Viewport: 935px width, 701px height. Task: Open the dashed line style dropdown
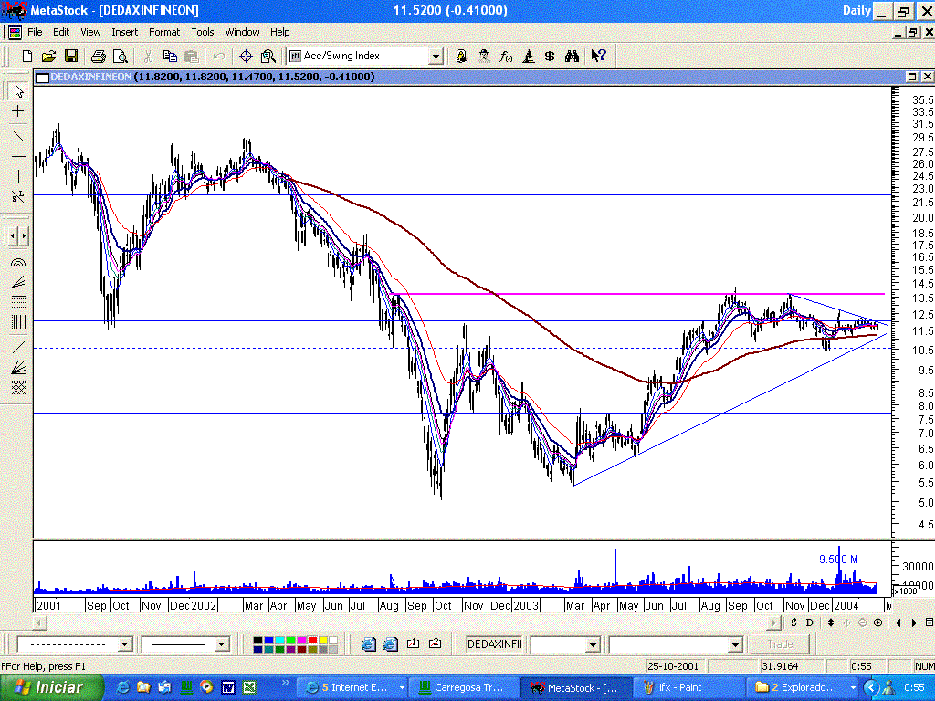[x=124, y=644]
